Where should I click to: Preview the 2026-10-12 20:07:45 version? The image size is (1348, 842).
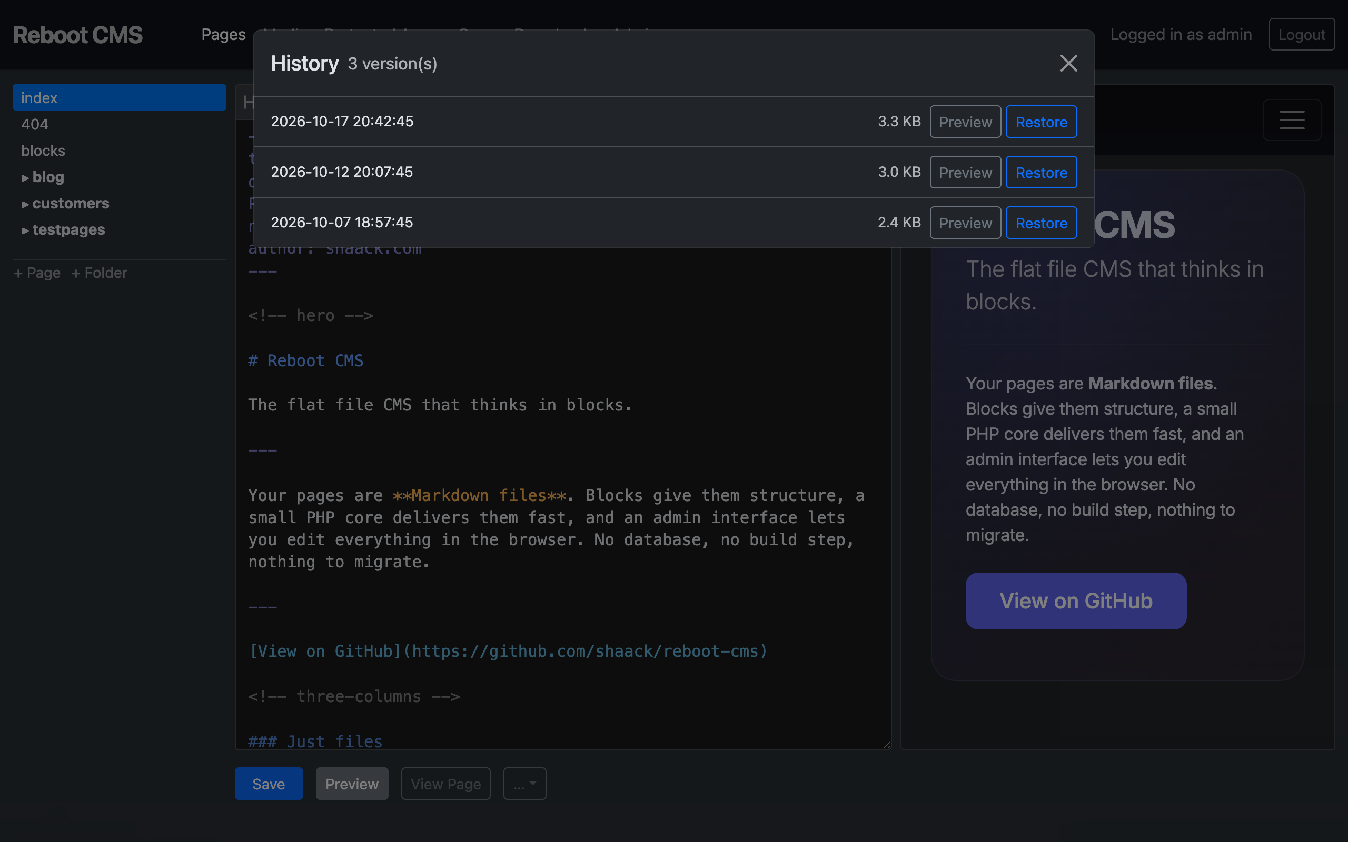pyautogui.click(x=965, y=172)
